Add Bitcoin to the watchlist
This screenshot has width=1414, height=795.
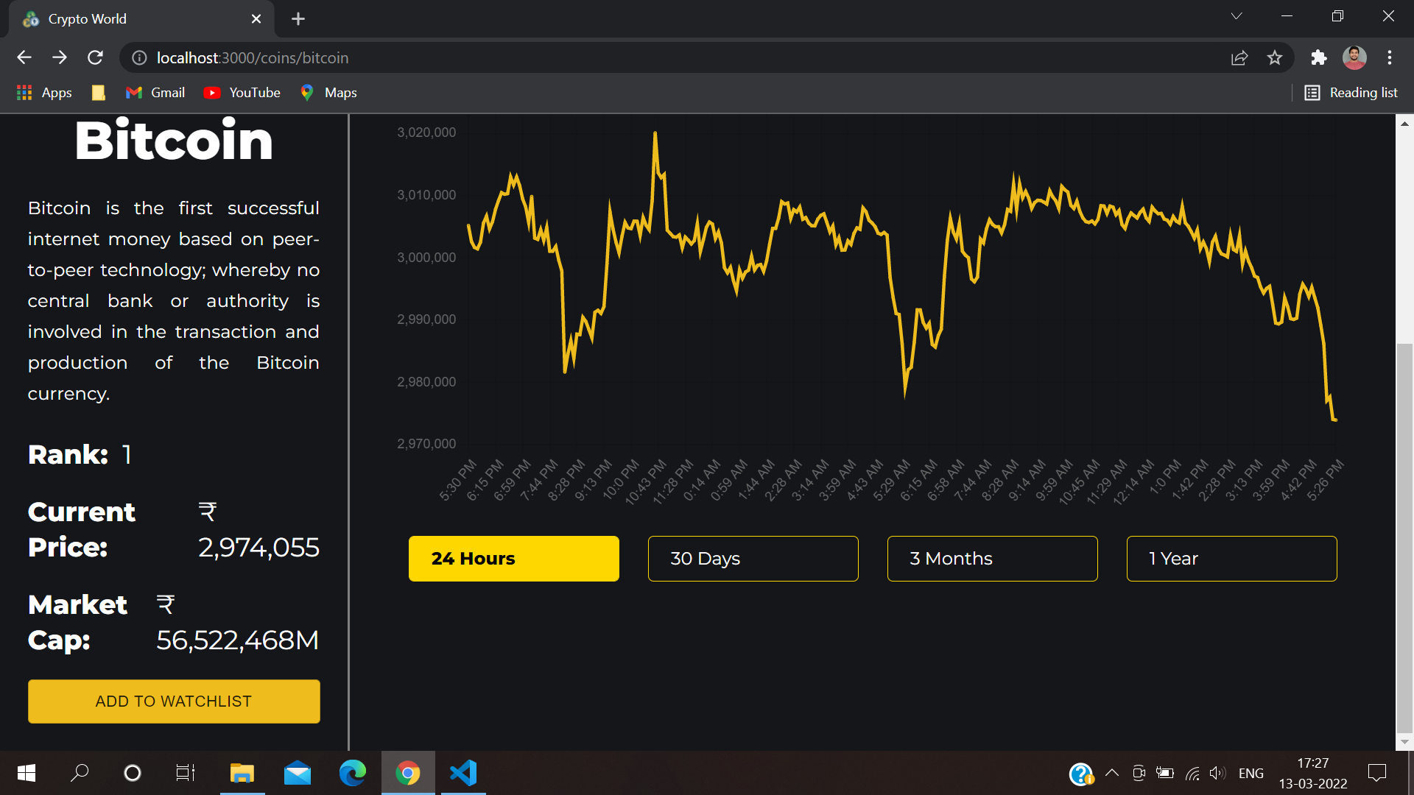(x=174, y=702)
